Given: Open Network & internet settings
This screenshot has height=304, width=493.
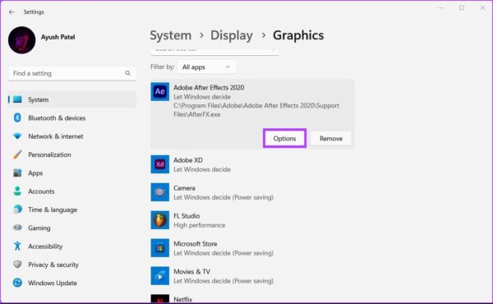Looking at the screenshot, I should coord(56,136).
